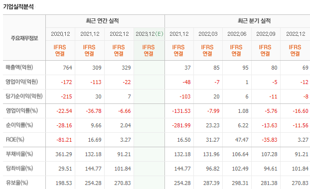Click the debt ratio value 131.96

[x=211, y=154]
